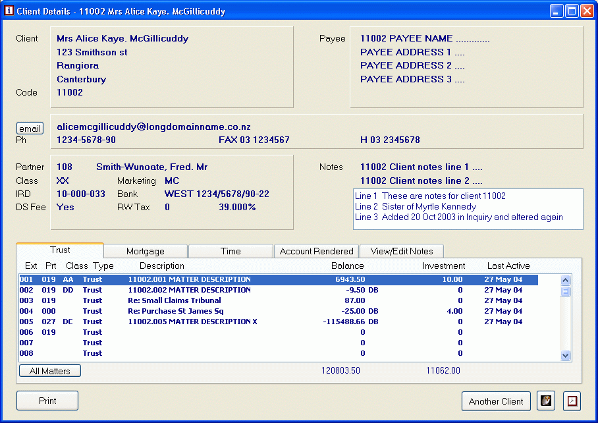Open the View/Edit Notes tab
Screen dimensions: 598x423
pos(402,251)
